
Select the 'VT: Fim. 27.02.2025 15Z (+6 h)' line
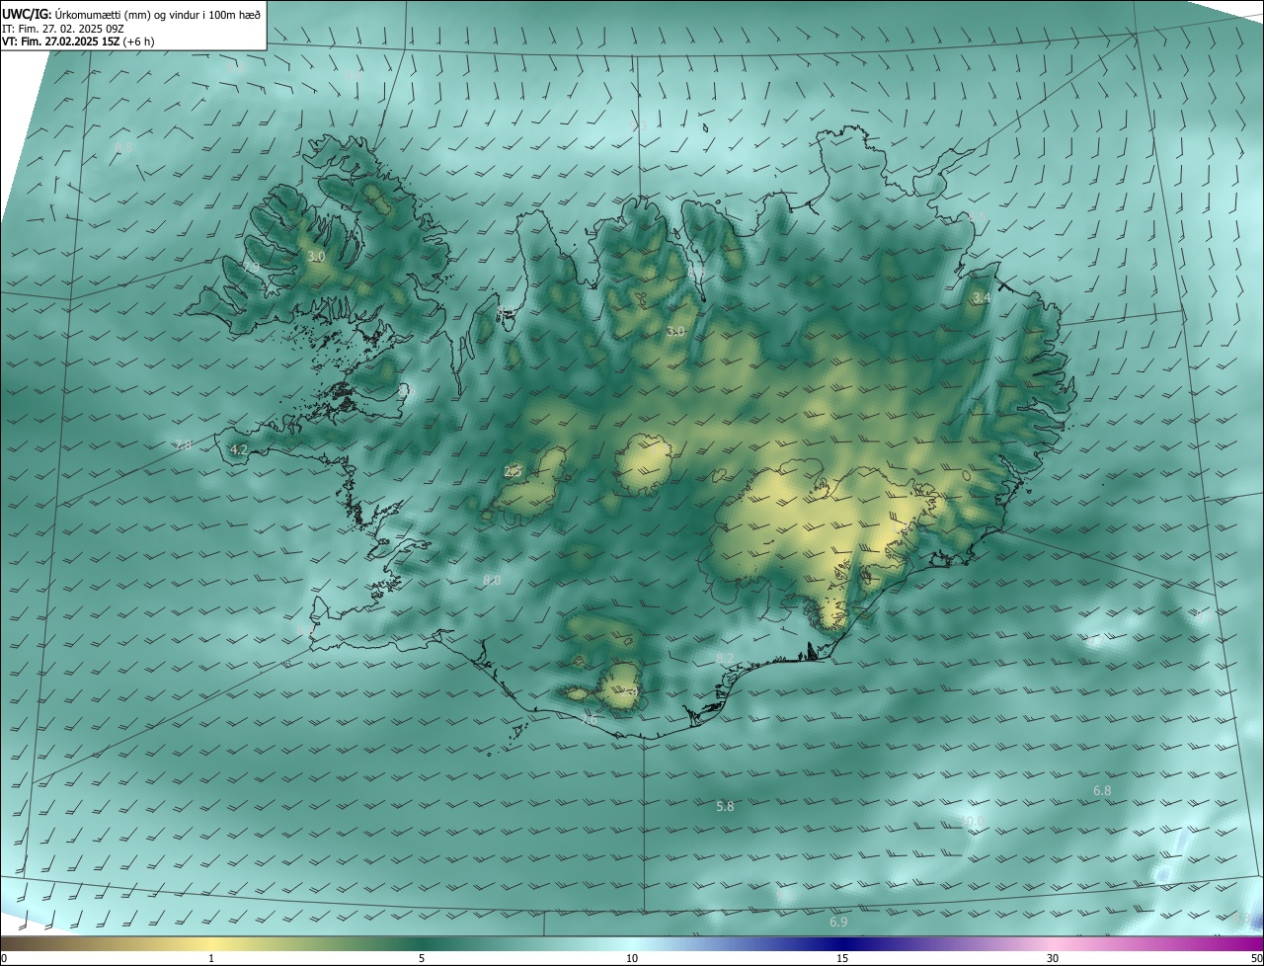pyautogui.click(x=78, y=41)
